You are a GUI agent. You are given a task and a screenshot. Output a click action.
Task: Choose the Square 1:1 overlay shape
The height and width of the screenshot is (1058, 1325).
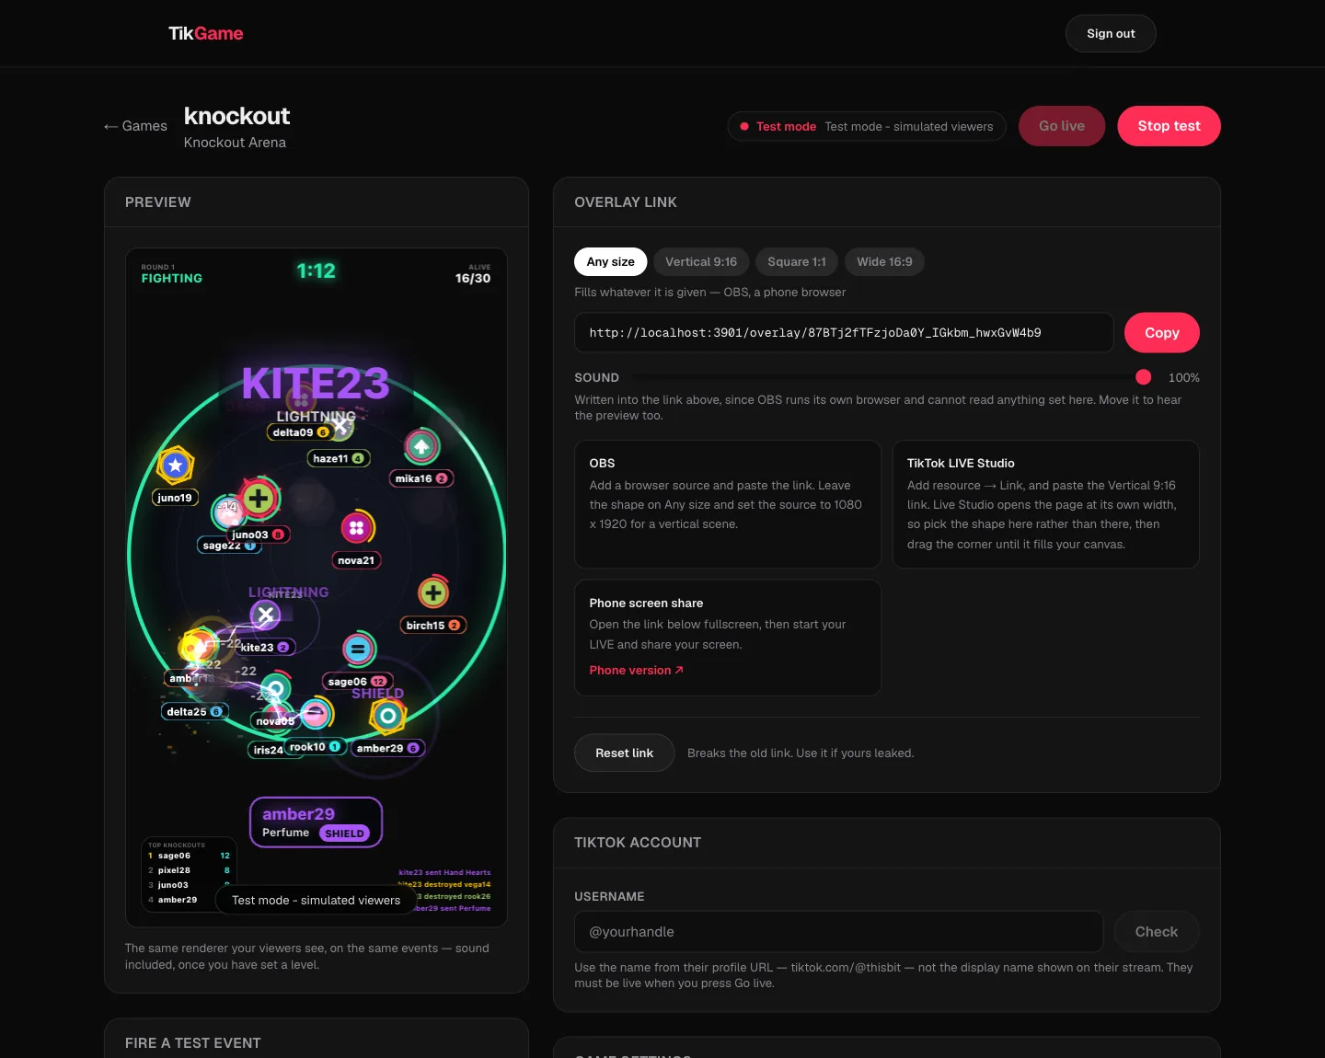pos(797,262)
